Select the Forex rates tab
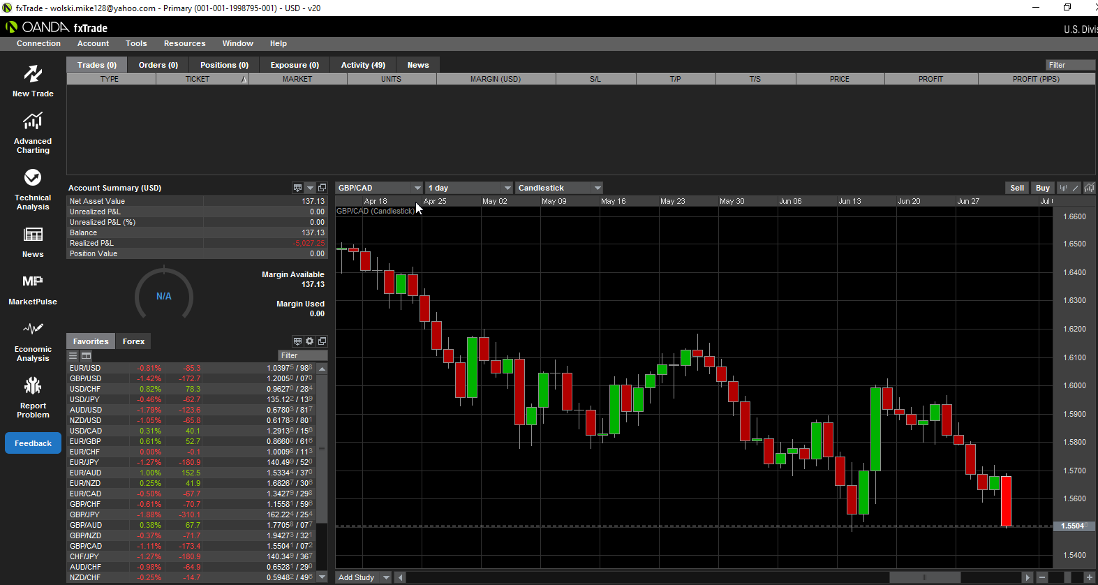 (133, 341)
